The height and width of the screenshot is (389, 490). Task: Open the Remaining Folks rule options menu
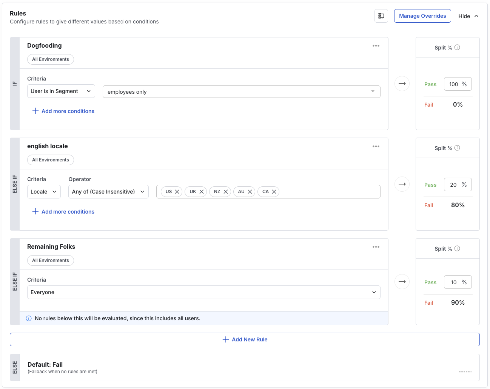376,247
